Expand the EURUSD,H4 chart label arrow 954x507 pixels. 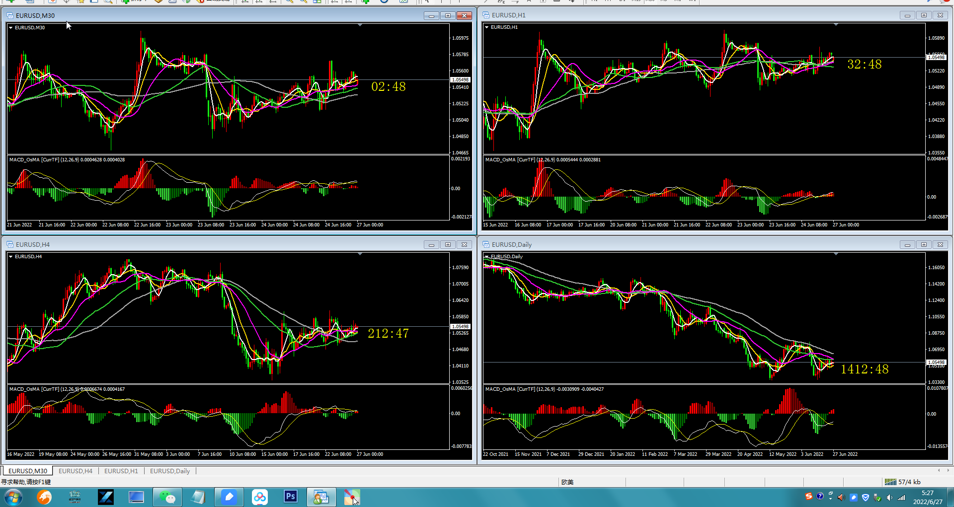click(x=10, y=257)
